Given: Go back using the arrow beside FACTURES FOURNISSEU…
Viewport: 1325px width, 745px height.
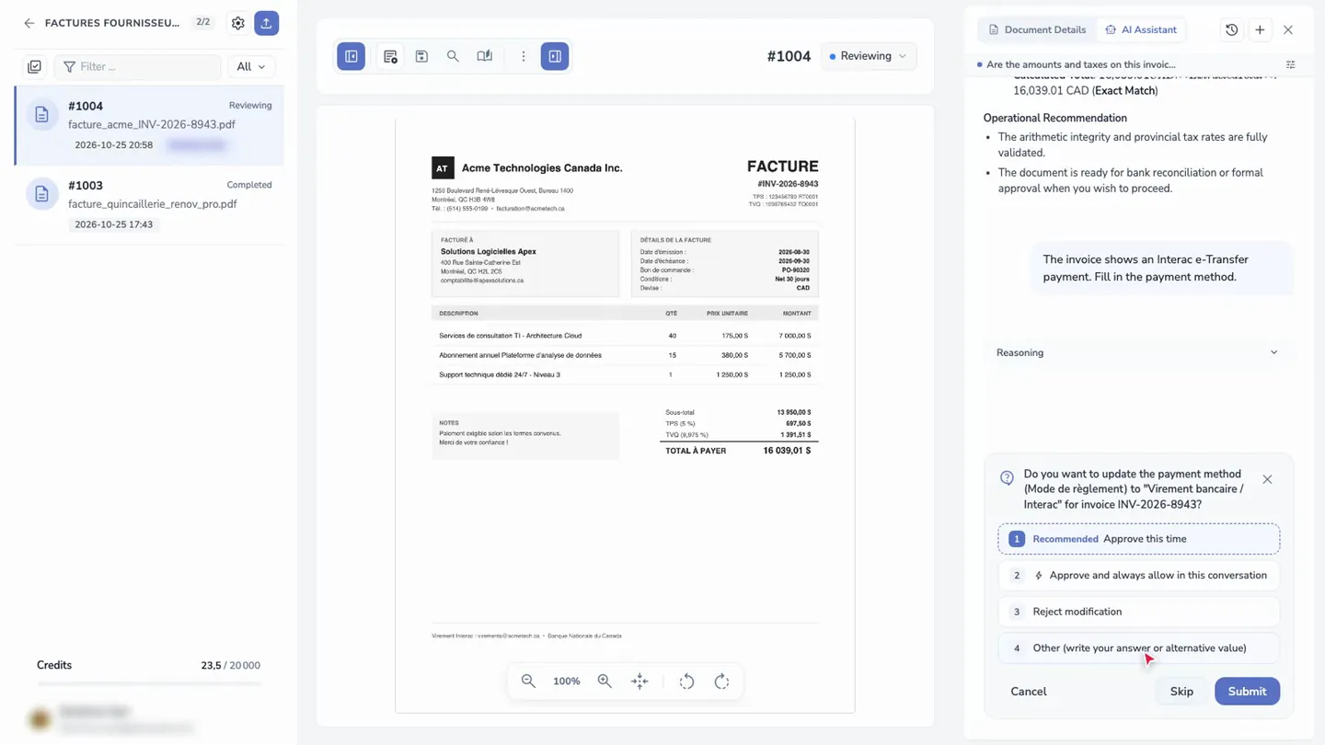Looking at the screenshot, I should click(x=29, y=23).
